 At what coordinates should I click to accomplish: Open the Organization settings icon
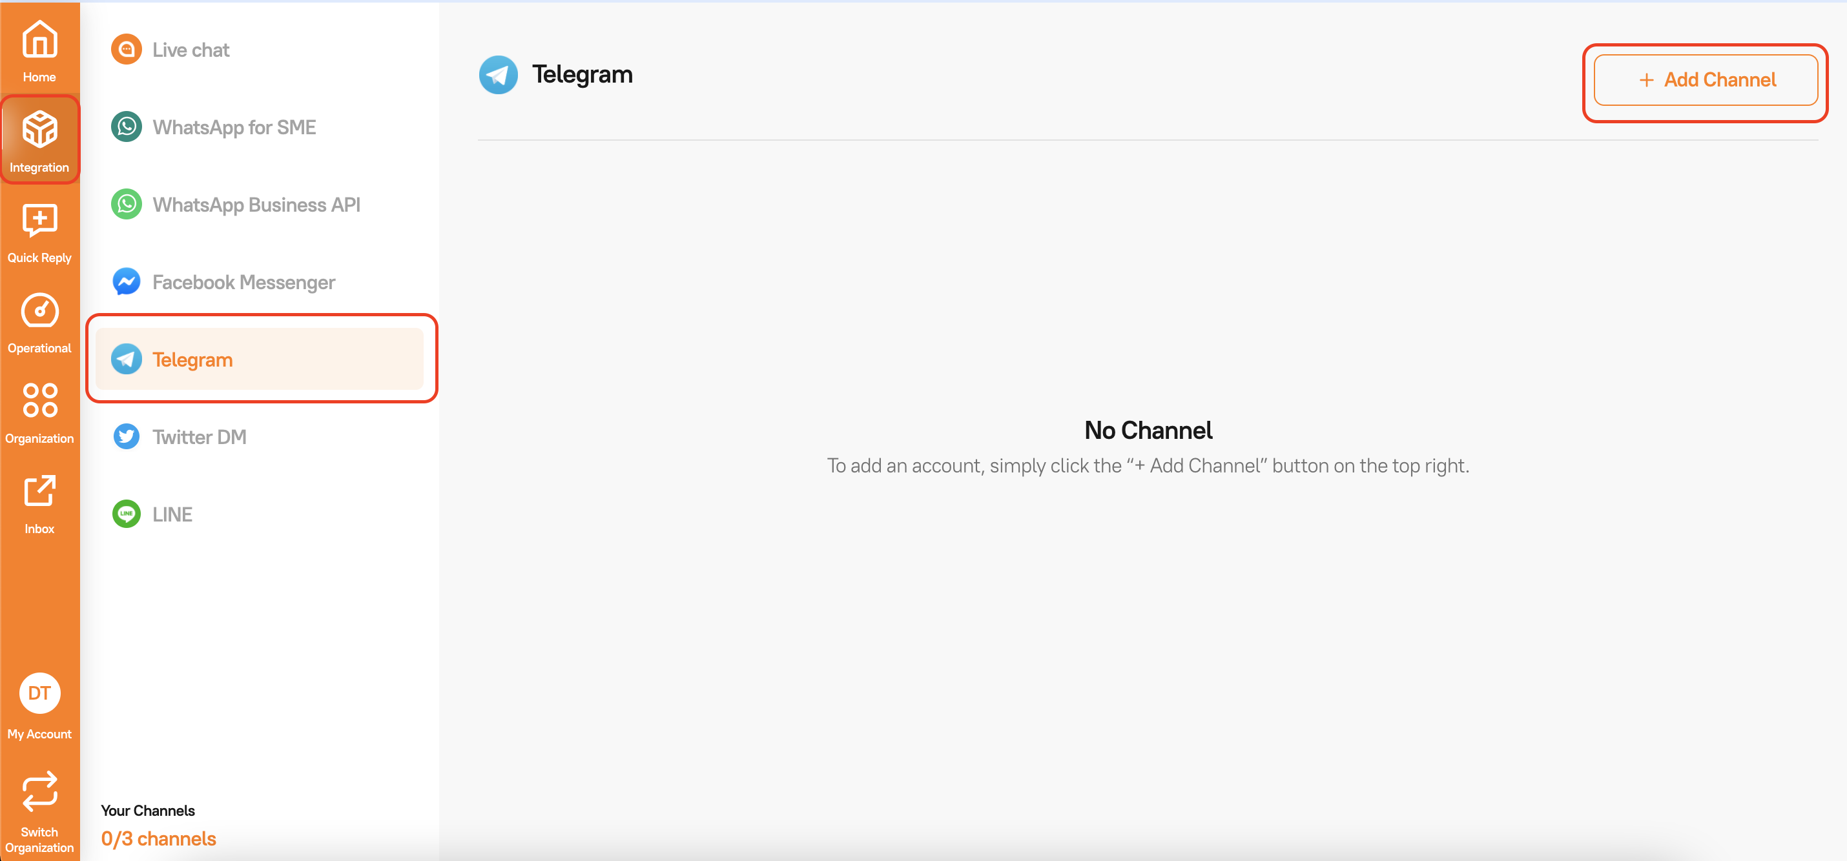[x=39, y=400]
